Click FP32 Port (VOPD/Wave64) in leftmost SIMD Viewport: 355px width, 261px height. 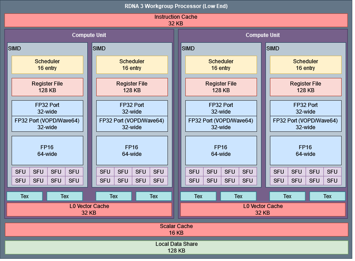47,124
